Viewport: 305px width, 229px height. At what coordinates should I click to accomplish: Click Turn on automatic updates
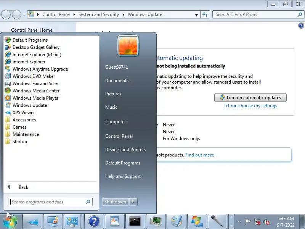250,98
